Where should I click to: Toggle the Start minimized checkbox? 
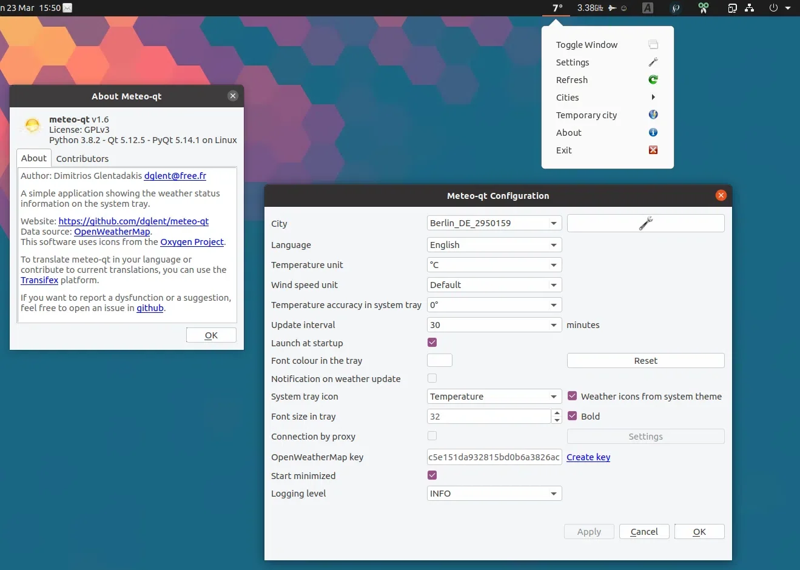tap(432, 475)
